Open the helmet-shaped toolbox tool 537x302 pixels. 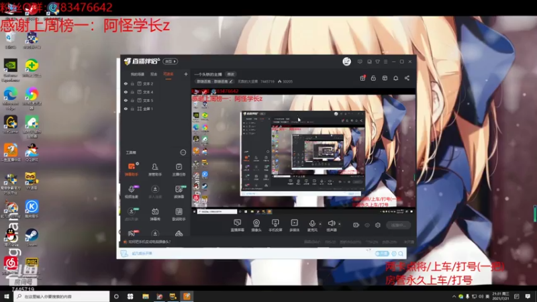click(179, 234)
